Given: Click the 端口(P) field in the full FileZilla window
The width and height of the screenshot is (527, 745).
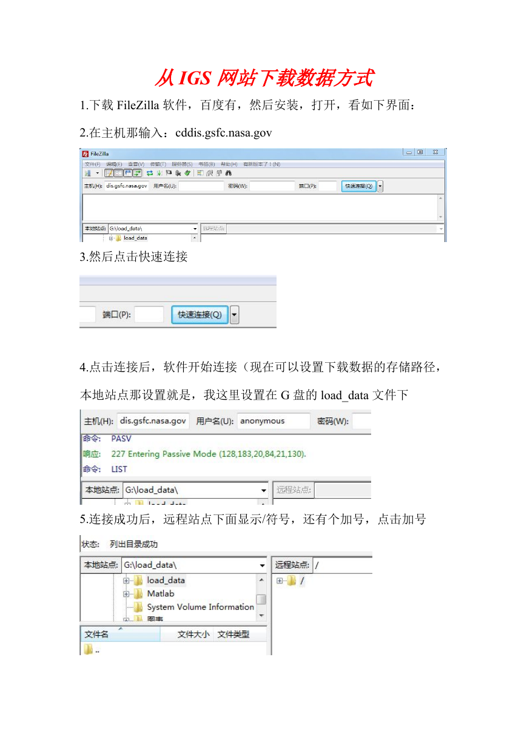Looking at the screenshot, I should point(328,186).
